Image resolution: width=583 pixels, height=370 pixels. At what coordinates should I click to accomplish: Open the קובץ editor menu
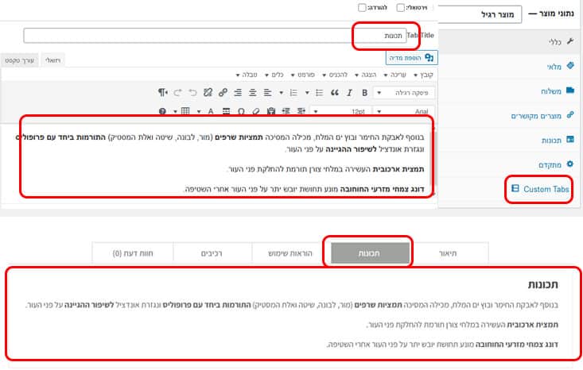click(423, 75)
